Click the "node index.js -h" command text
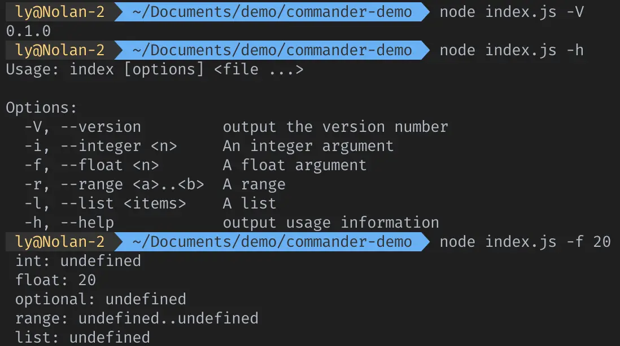This screenshot has width=620, height=346. tap(511, 50)
